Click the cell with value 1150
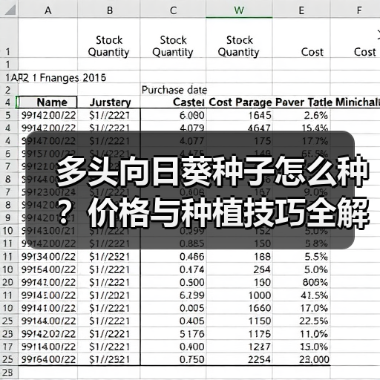This screenshot has width=380, height=380. point(239,321)
